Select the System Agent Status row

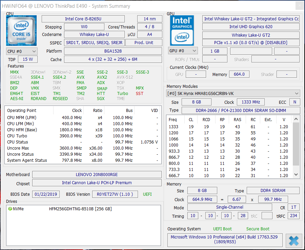[x=83, y=160]
